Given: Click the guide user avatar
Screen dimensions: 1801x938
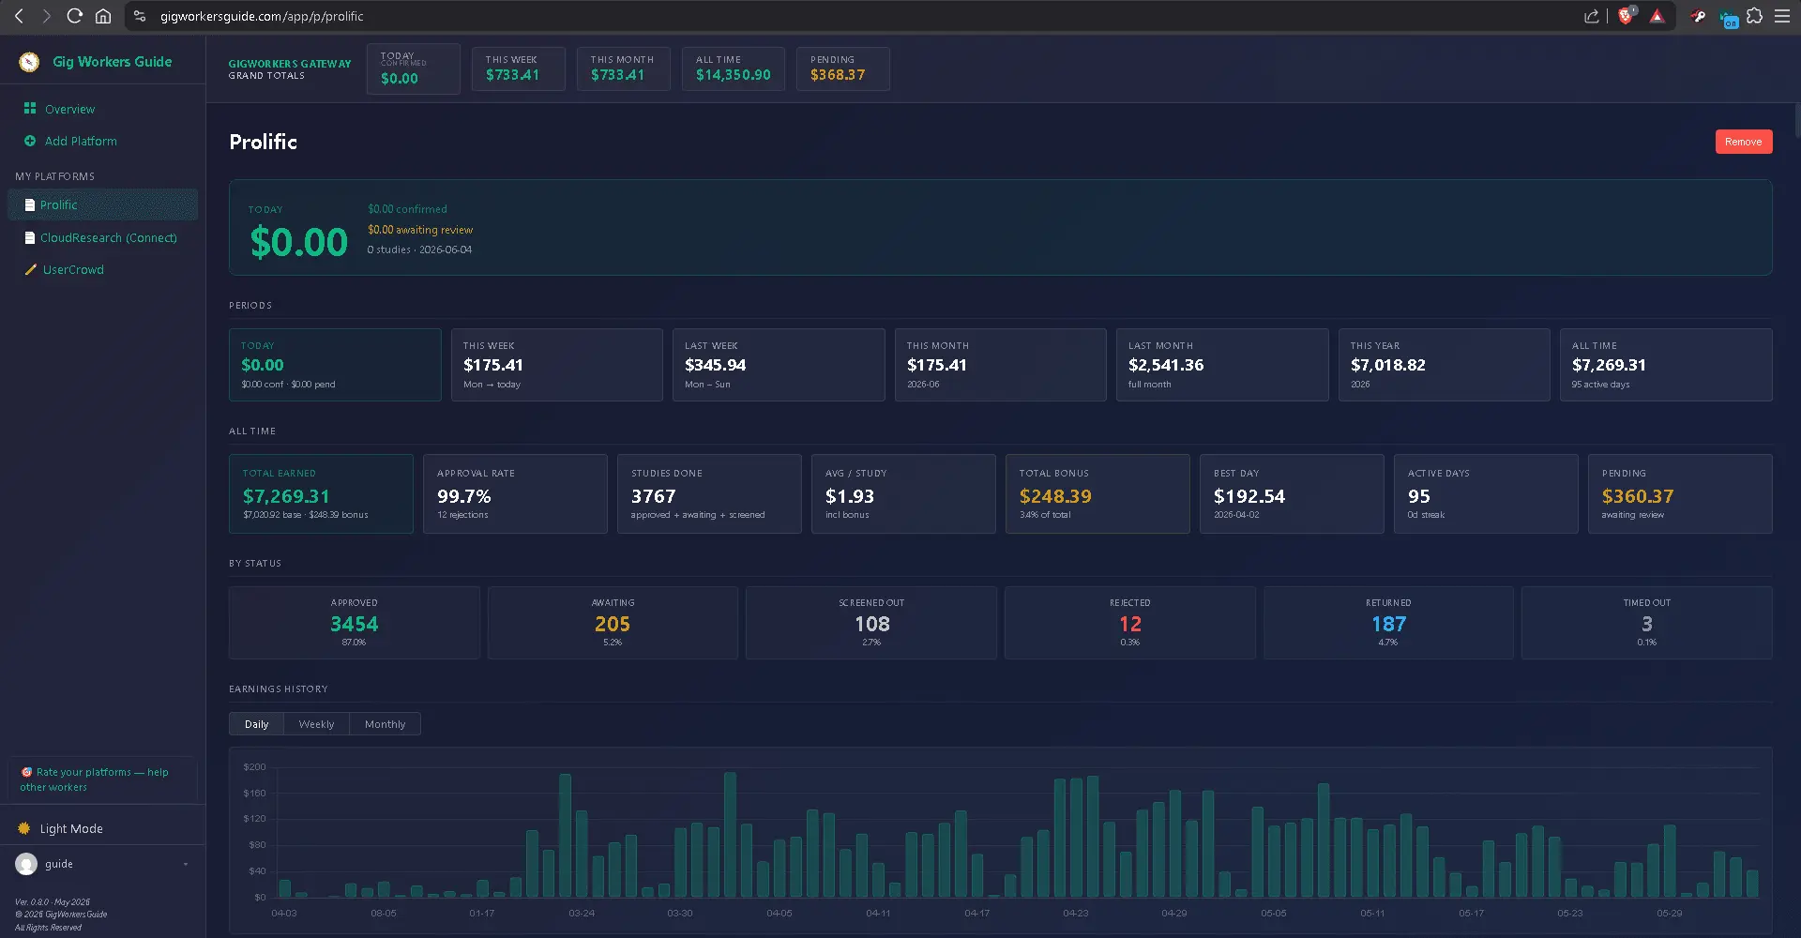Looking at the screenshot, I should pos(26,864).
